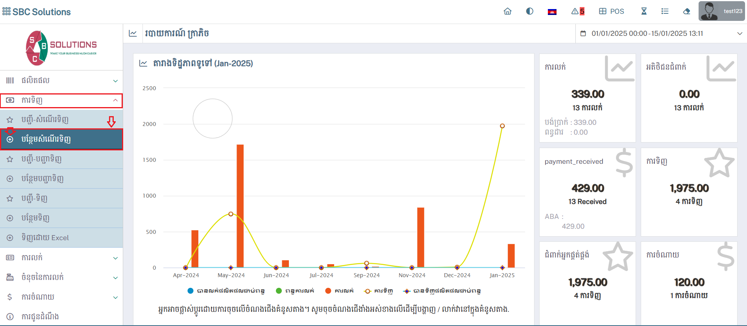
Task: Click the calendar icon beside the date range
Action: pos(583,33)
